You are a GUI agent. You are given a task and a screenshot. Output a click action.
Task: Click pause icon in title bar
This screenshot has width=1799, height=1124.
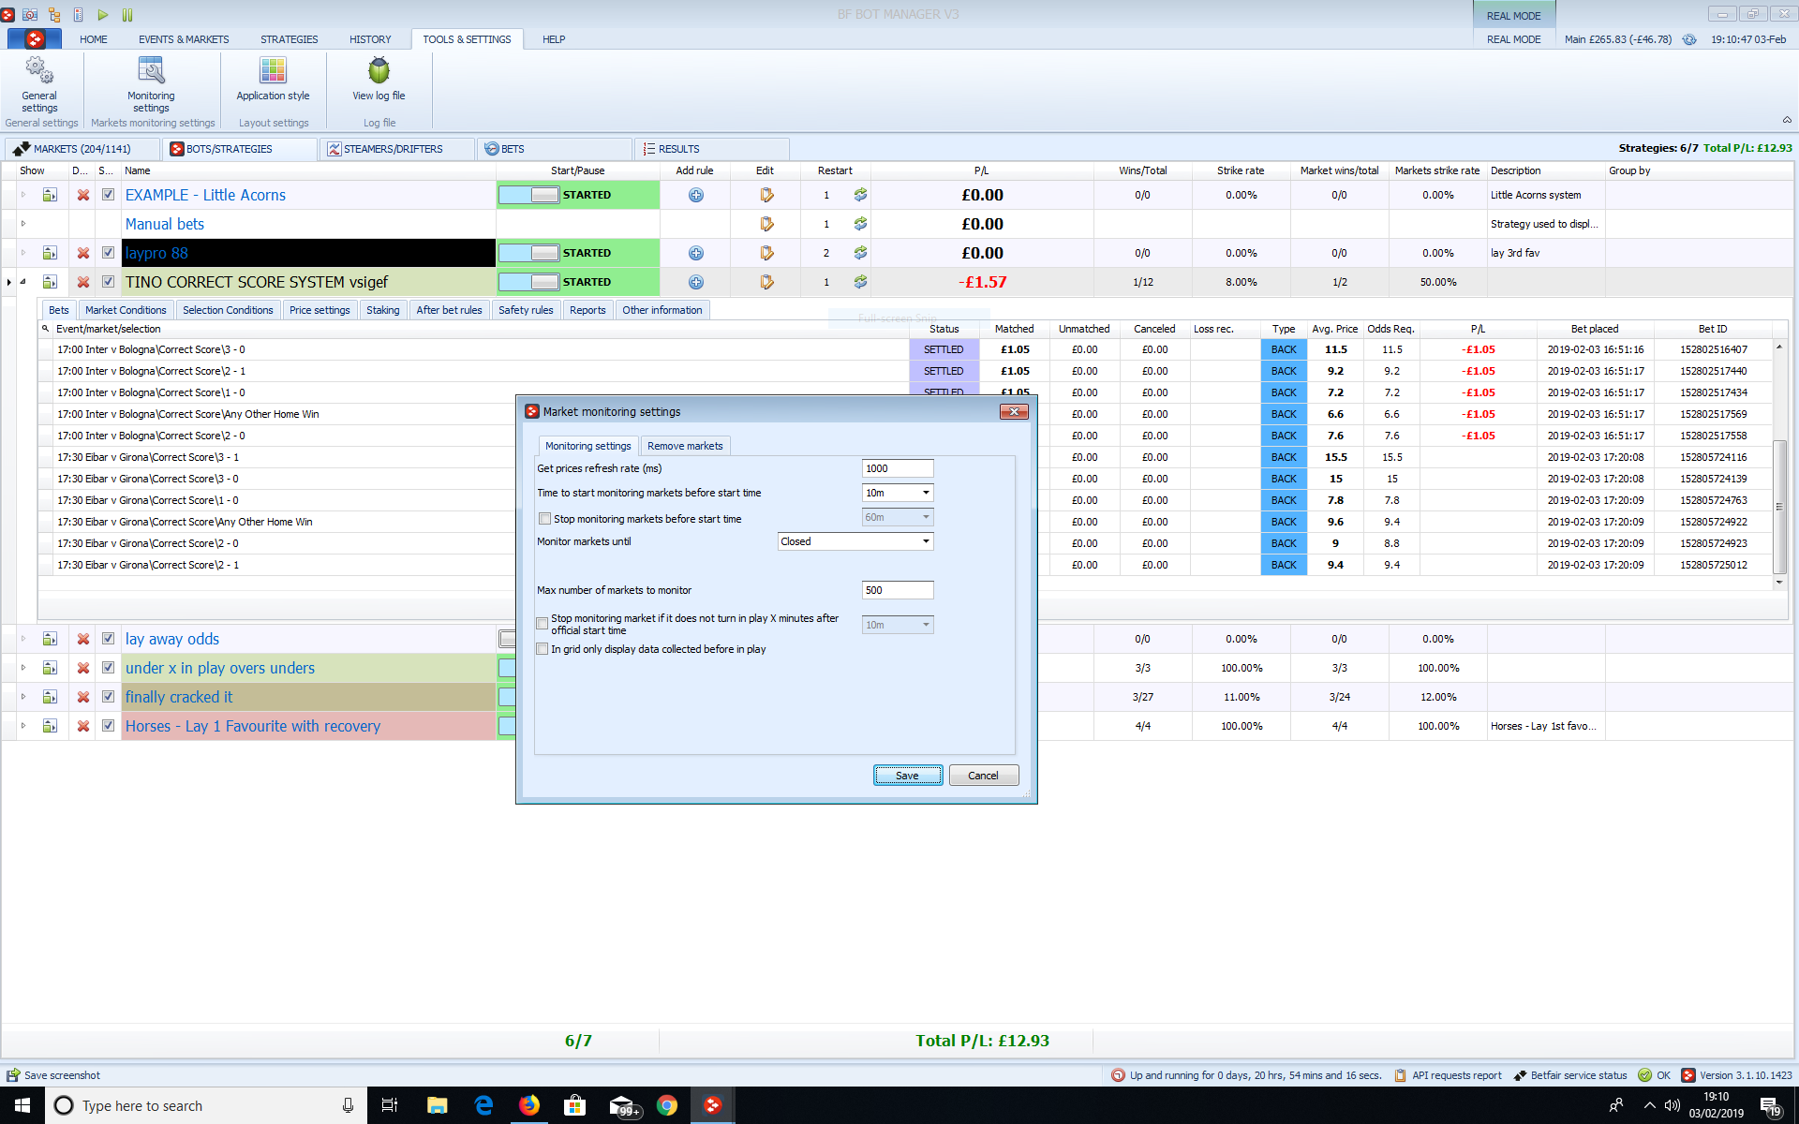pyautogui.click(x=127, y=14)
